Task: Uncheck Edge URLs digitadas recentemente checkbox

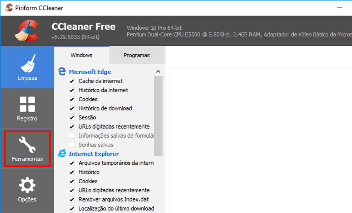Action: pyautogui.click(x=72, y=127)
